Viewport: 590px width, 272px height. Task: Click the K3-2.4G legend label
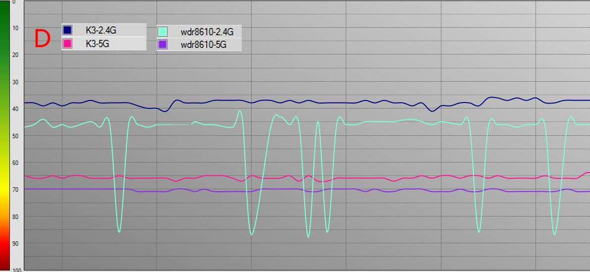[101, 31]
